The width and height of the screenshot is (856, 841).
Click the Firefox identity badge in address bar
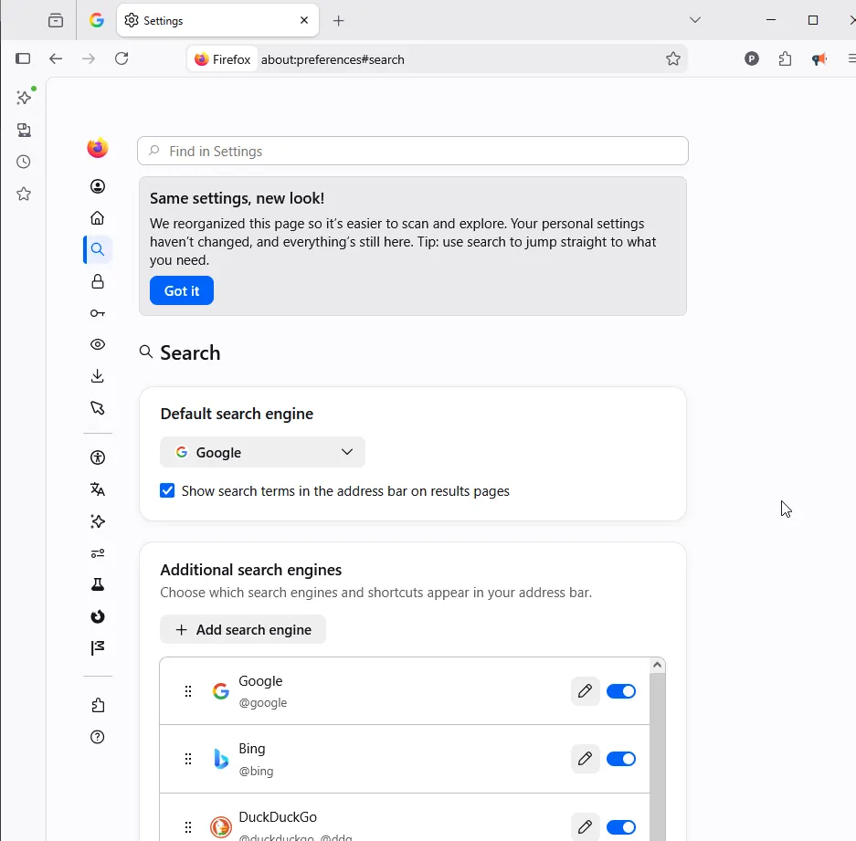coord(223,59)
